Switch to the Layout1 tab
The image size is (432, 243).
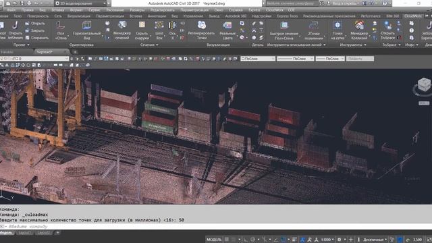pos(25,233)
